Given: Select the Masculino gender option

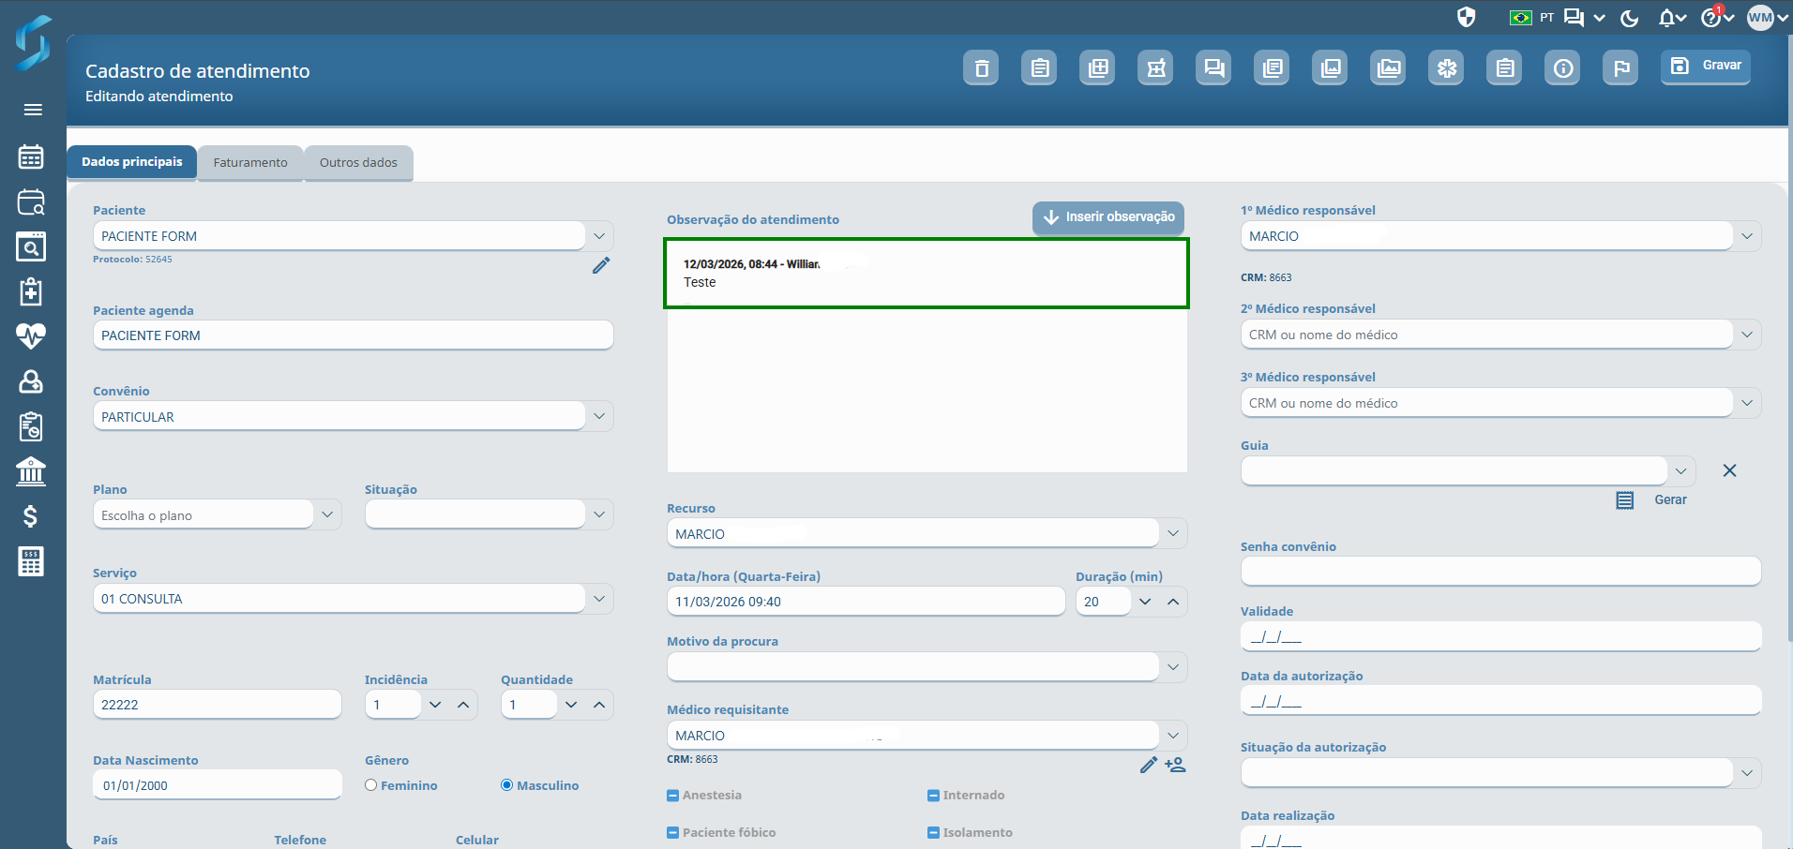Looking at the screenshot, I should point(507,785).
